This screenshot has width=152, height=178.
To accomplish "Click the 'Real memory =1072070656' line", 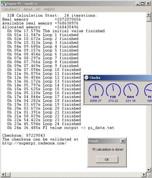I will (41, 19).
